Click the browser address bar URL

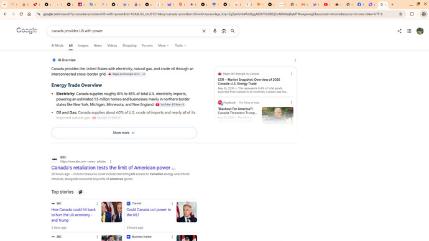pyautogui.click(x=213, y=14)
